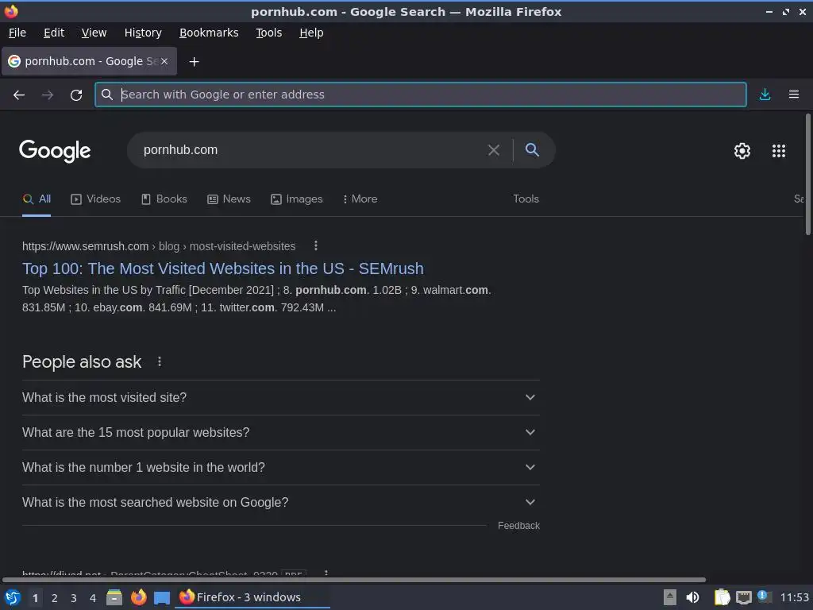
Task: Open the View menu
Action: [94, 33]
